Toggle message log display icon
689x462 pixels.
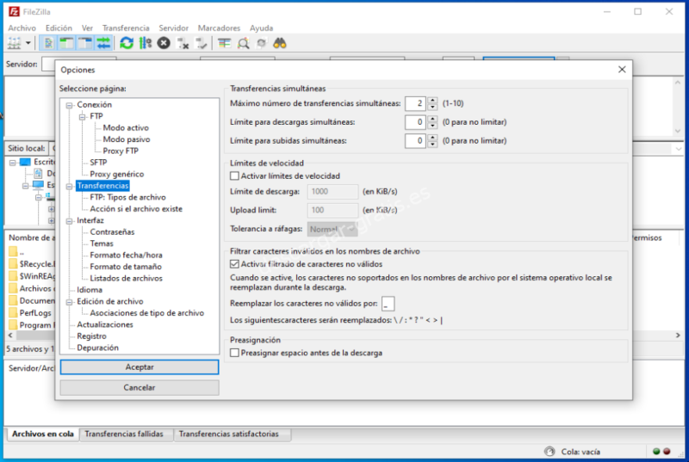tap(48, 43)
